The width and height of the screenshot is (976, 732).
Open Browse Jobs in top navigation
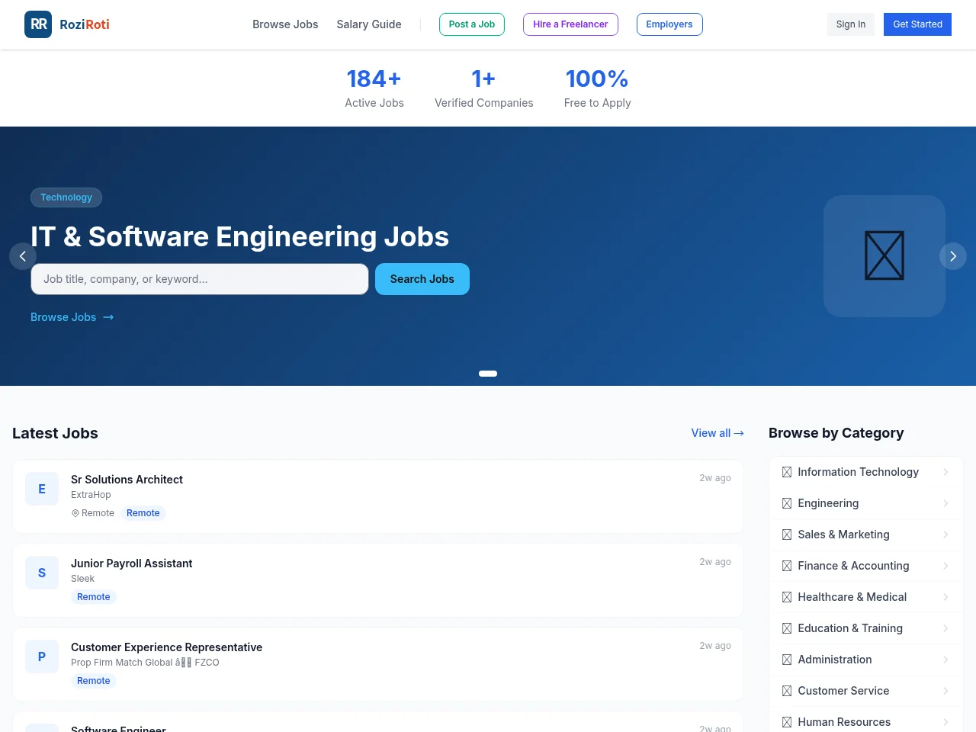[x=285, y=24]
